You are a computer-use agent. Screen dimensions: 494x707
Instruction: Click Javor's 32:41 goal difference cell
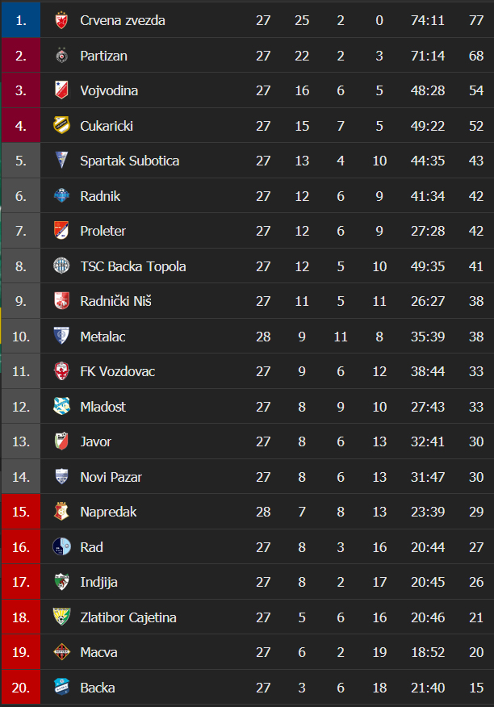pos(427,441)
